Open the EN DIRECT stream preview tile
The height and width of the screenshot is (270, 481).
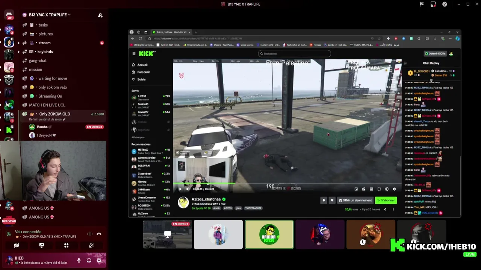167,234
